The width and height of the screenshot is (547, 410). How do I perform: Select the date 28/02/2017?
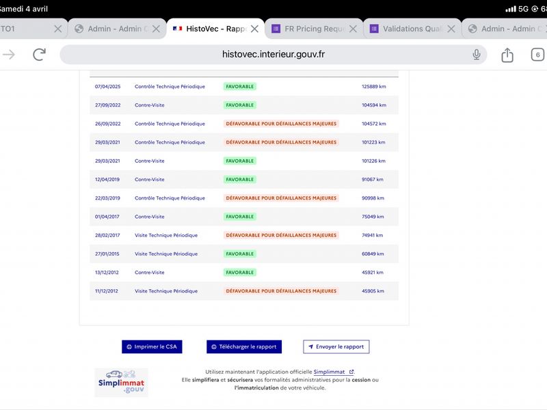coord(107,235)
